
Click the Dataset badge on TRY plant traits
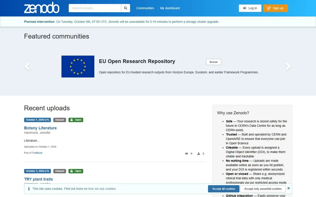pos(60,171)
